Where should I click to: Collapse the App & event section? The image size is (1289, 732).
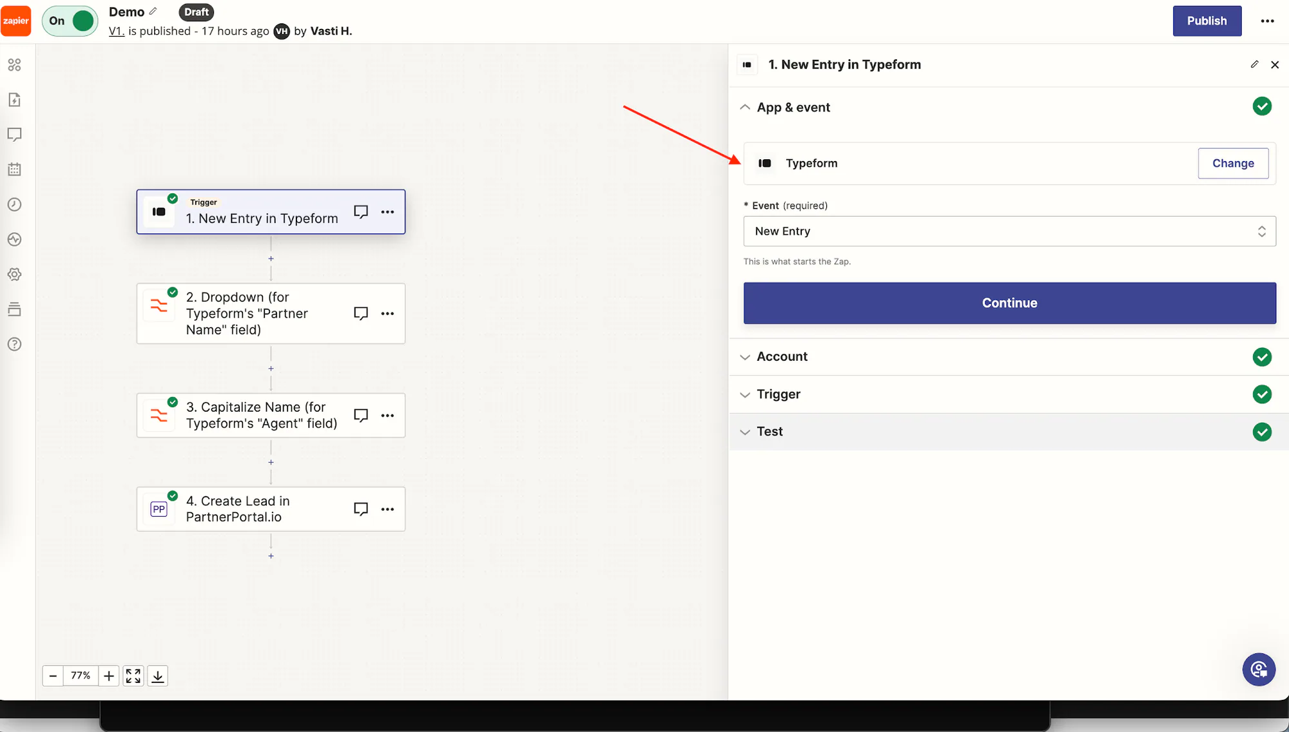tap(745, 107)
